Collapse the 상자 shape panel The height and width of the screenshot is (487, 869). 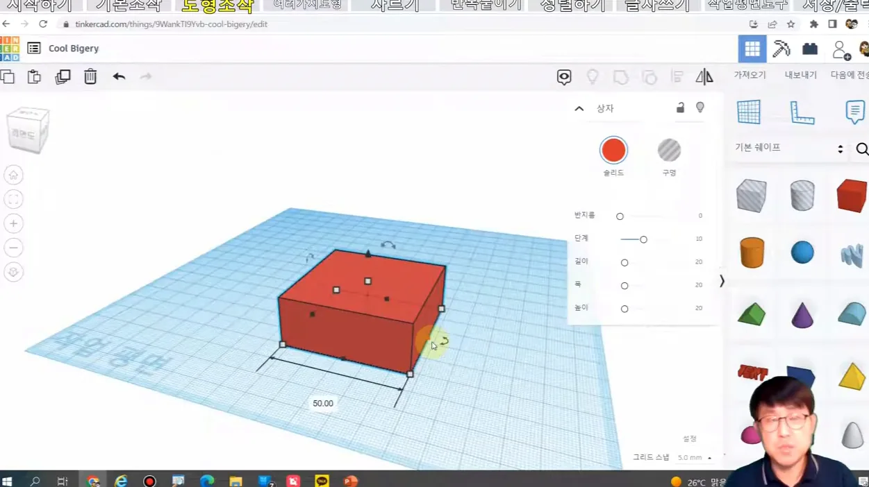point(579,109)
